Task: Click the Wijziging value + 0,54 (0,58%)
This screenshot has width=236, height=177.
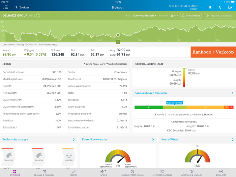Action: (35, 54)
